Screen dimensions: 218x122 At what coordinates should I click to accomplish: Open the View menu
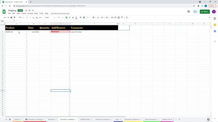18,14
